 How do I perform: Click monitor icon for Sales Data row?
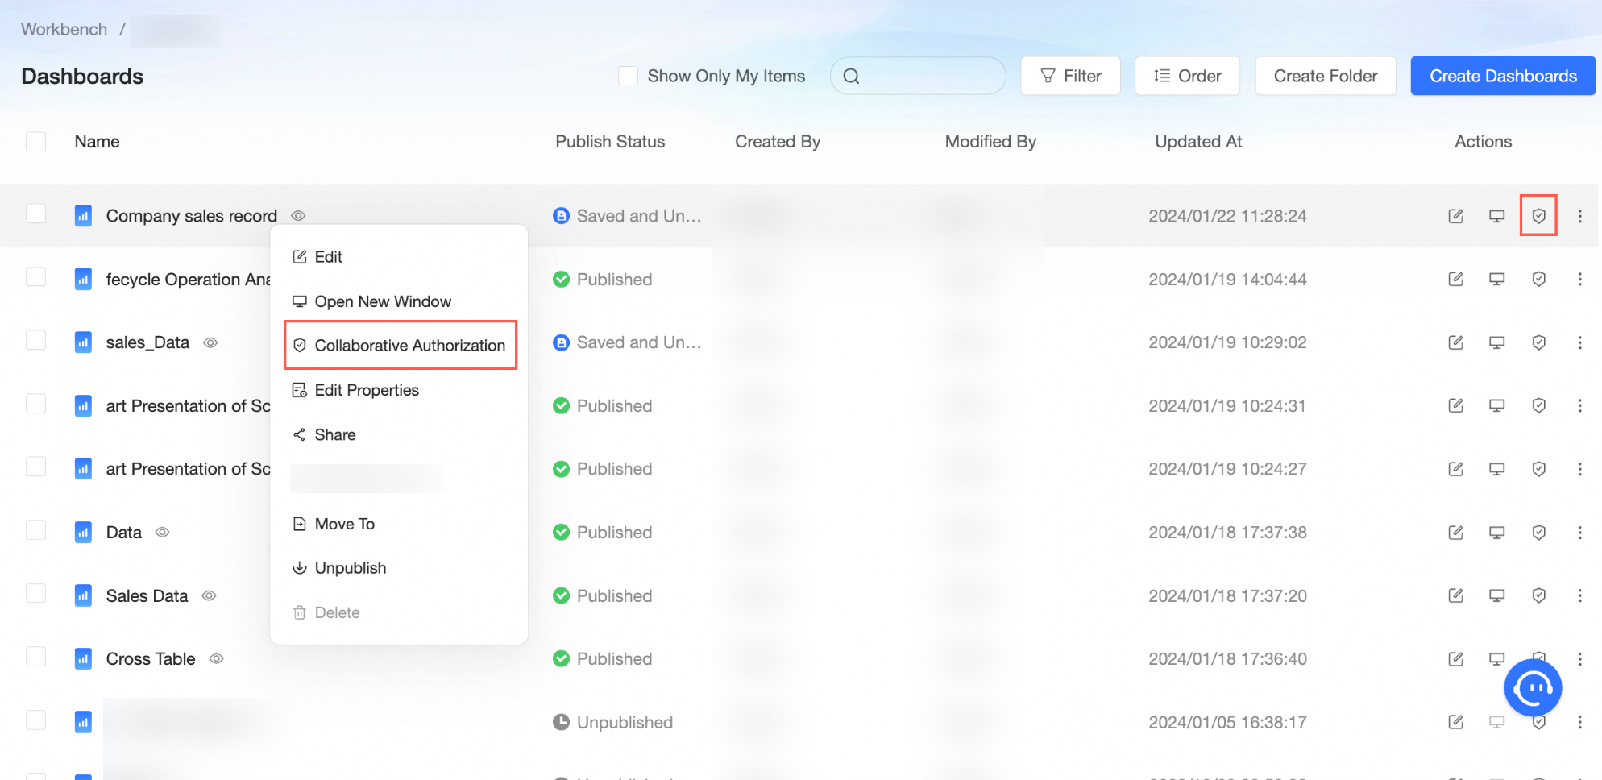click(1496, 595)
